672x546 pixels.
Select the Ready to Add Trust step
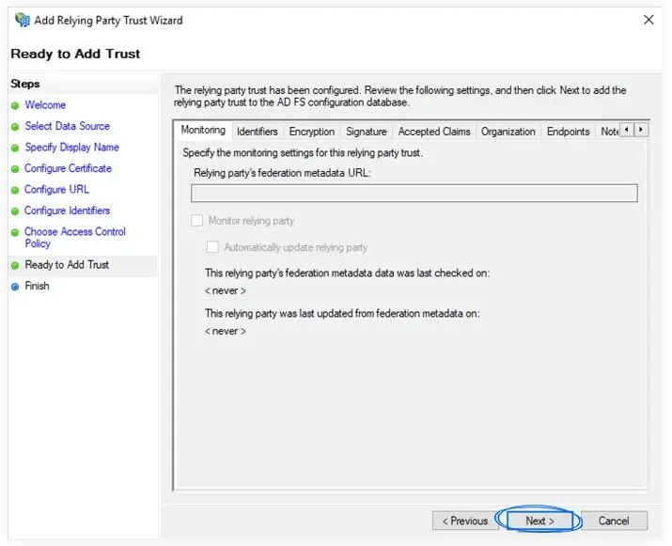[x=67, y=264]
